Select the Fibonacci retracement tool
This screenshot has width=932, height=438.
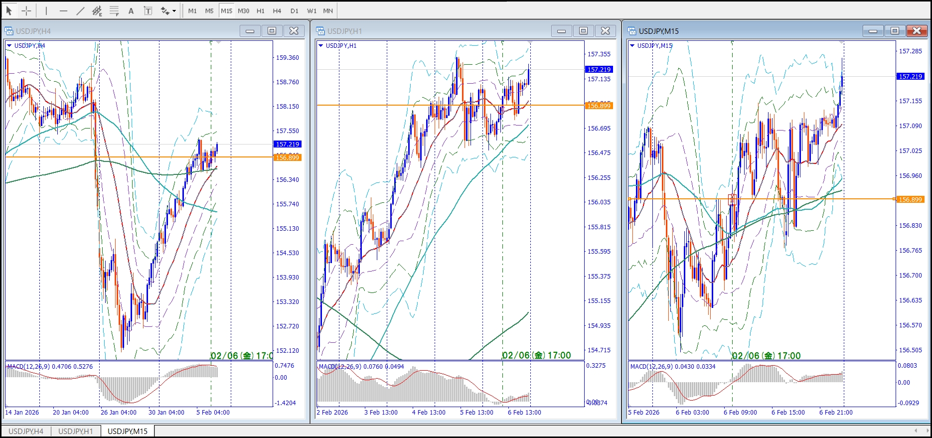coord(114,10)
